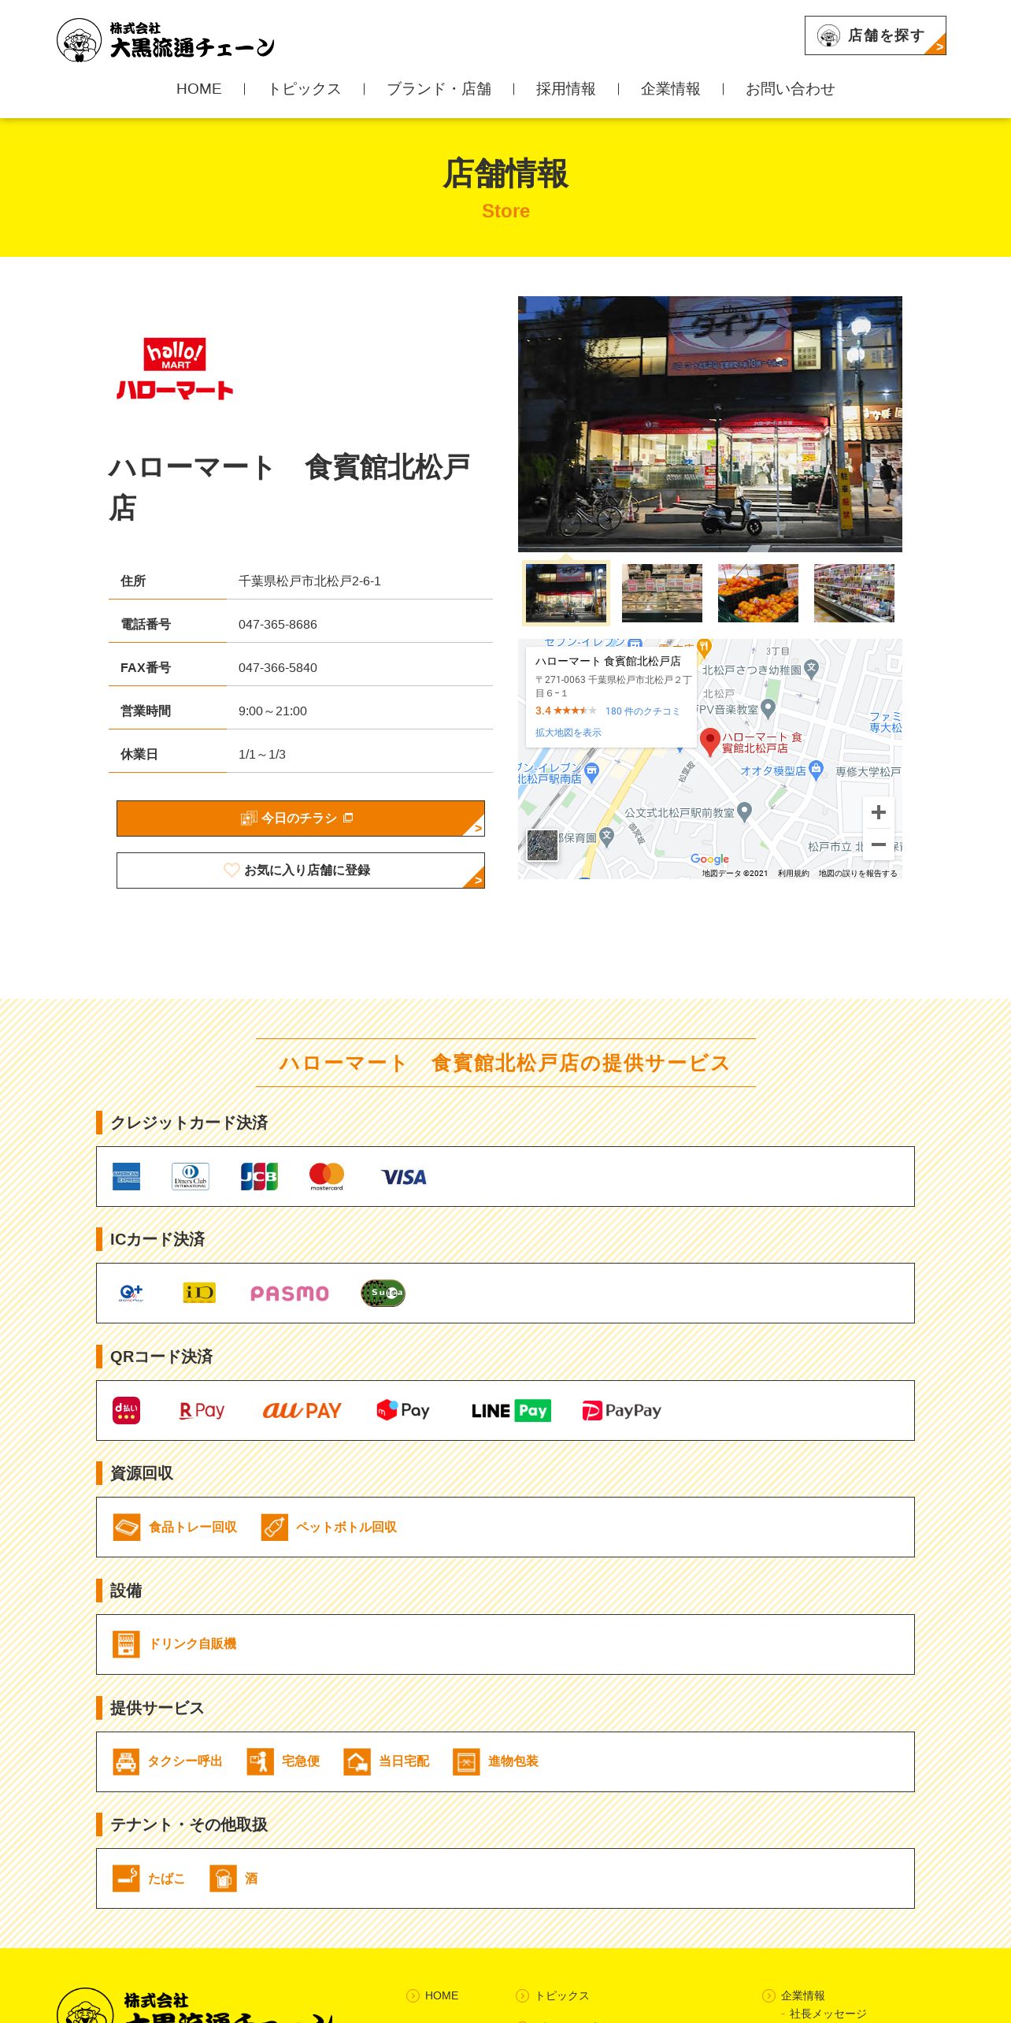Open the ブランド・店舗 menu item
1011x2023 pixels.
coord(439,89)
